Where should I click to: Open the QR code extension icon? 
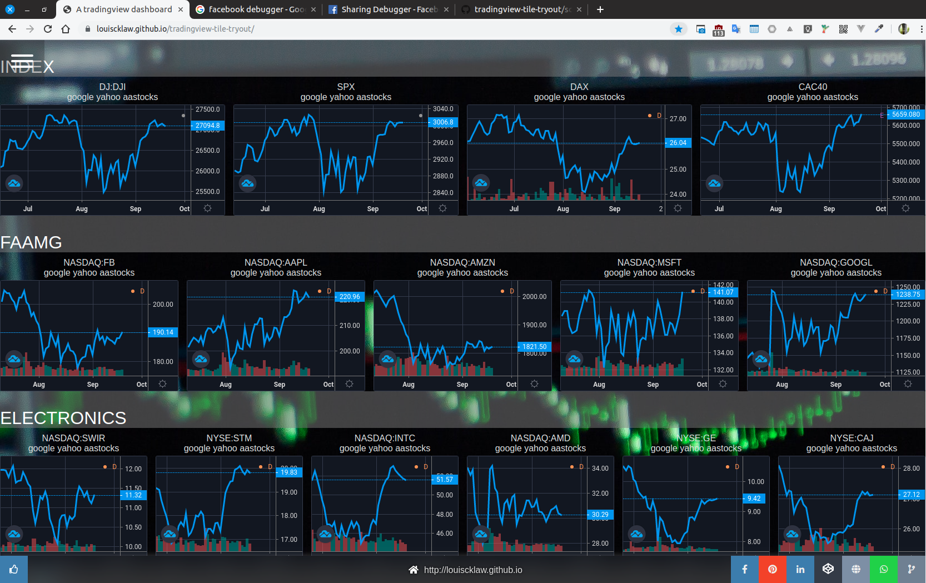[843, 29]
